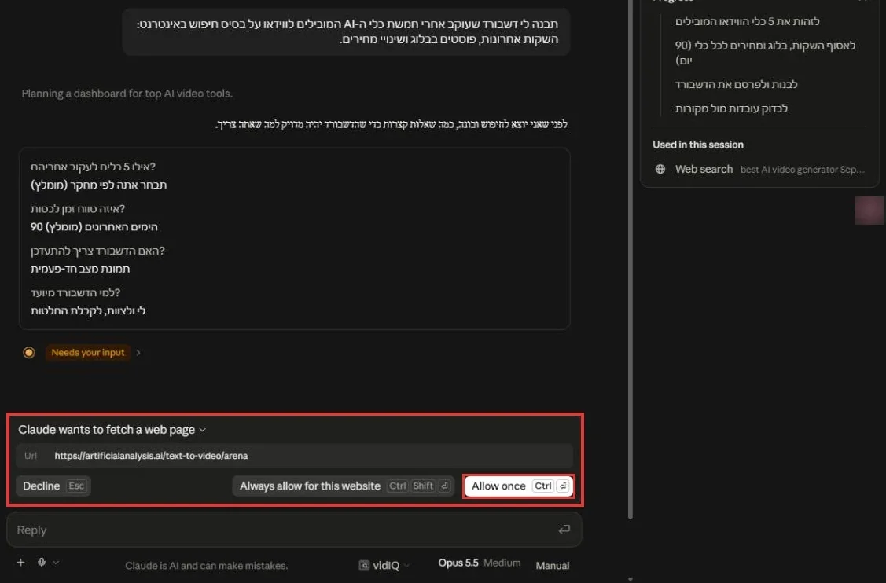Click 'Planning a dashboard for top AI video tools.'
The image size is (886, 583).
127,93
